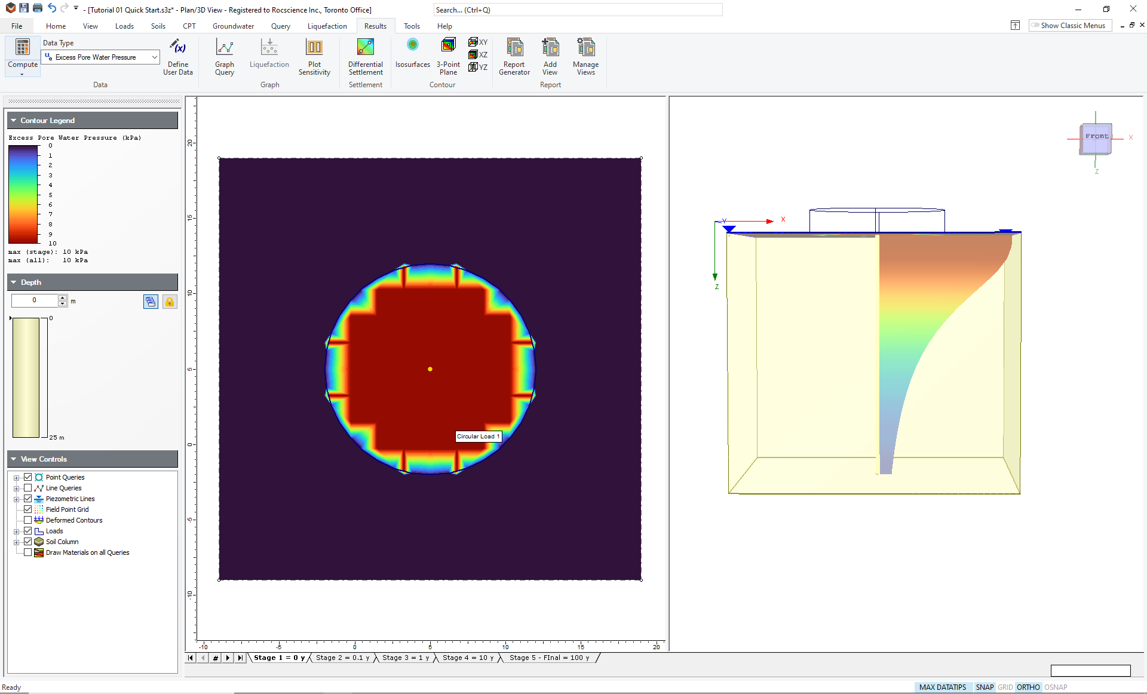The image size is (1147, 694).
Task: Uncheck the Field Point Grid checkbox
Action: pyautogui.click(x=27, y=509)
